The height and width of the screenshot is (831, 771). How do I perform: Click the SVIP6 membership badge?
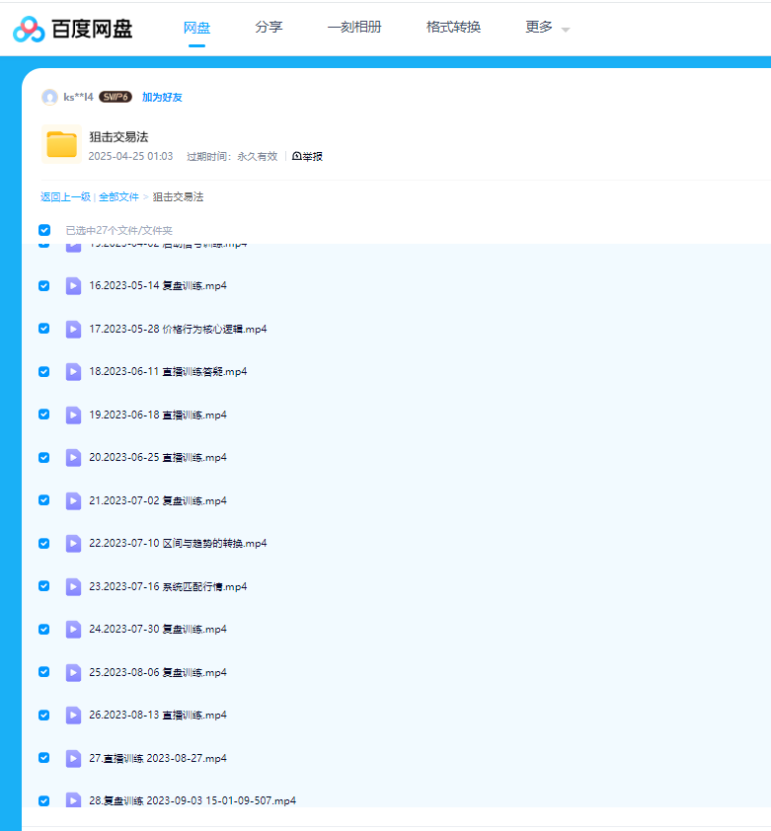pos(116,97)
